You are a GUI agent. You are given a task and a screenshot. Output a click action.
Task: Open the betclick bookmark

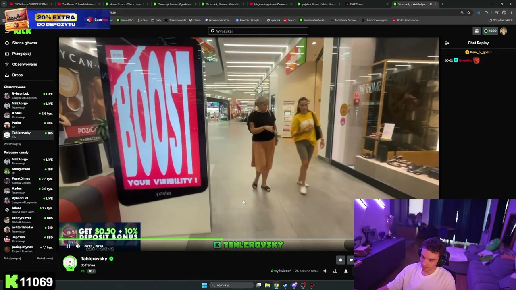pyautogui.click(x=290, y=20)
